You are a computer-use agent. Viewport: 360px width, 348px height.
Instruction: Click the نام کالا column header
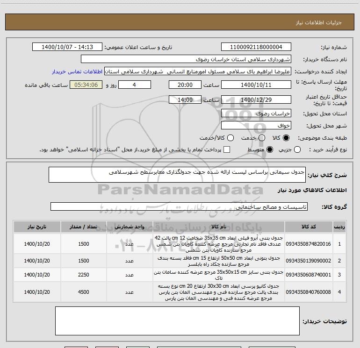[219, 227]
